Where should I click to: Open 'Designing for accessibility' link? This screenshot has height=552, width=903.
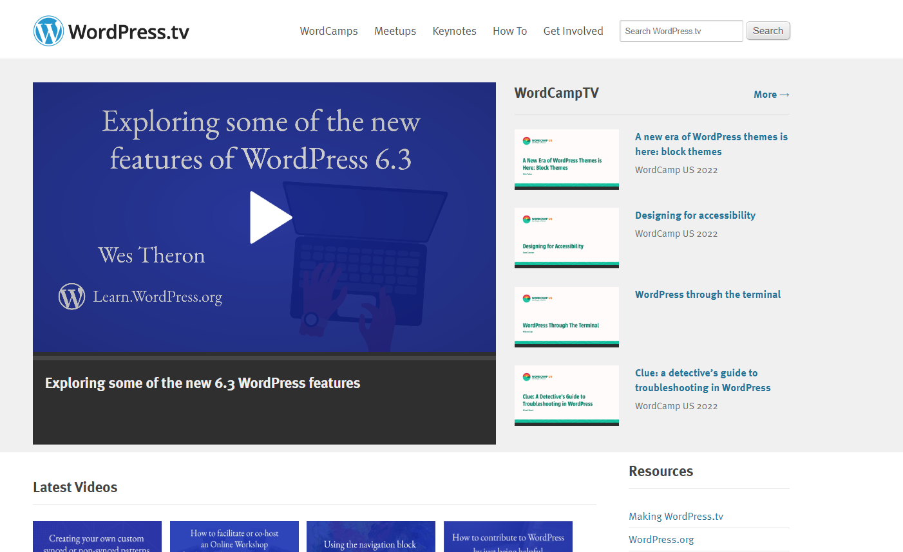(695, 216)
